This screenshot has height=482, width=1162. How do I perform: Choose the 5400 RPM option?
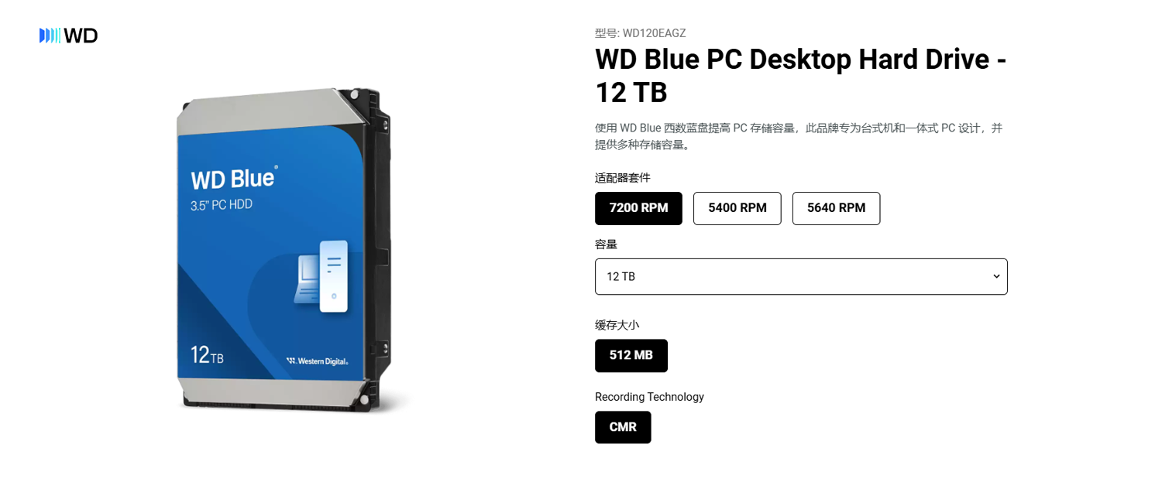pyautogui.click(x=737, y=208)
